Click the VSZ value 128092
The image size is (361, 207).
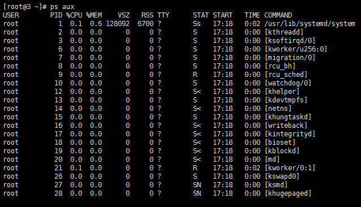pyautogui.click(x=118, y=24)
